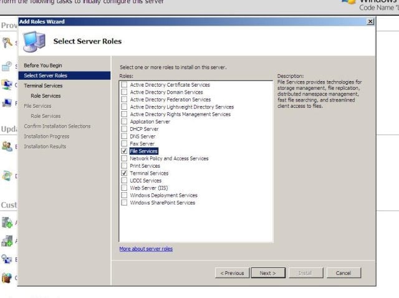Uncheck the File Services role checkbox
Image resolution: width=399 pixels, height=298 pixels.
coord(124,151)
